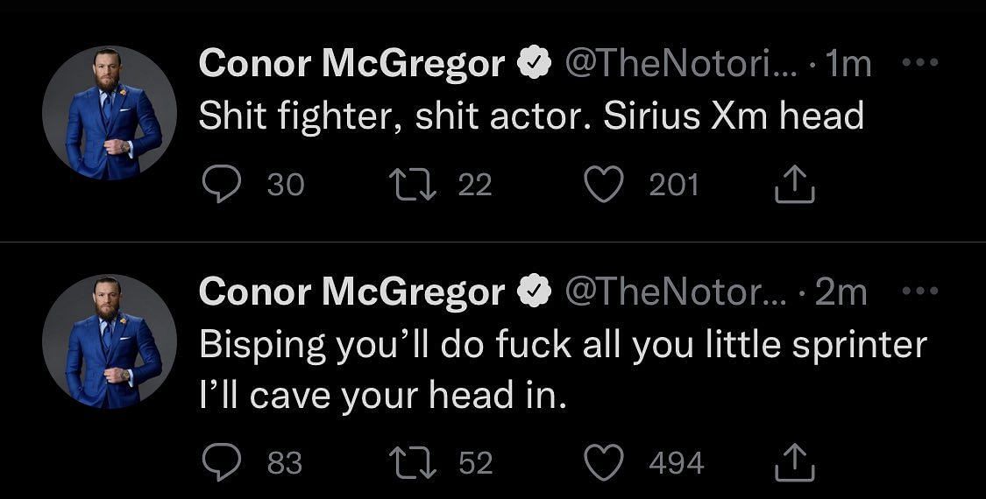The width and height of the screenshot is (986, 499).
Task: Like the "Bisping you'll do" tweet
Action: [604, 462]
